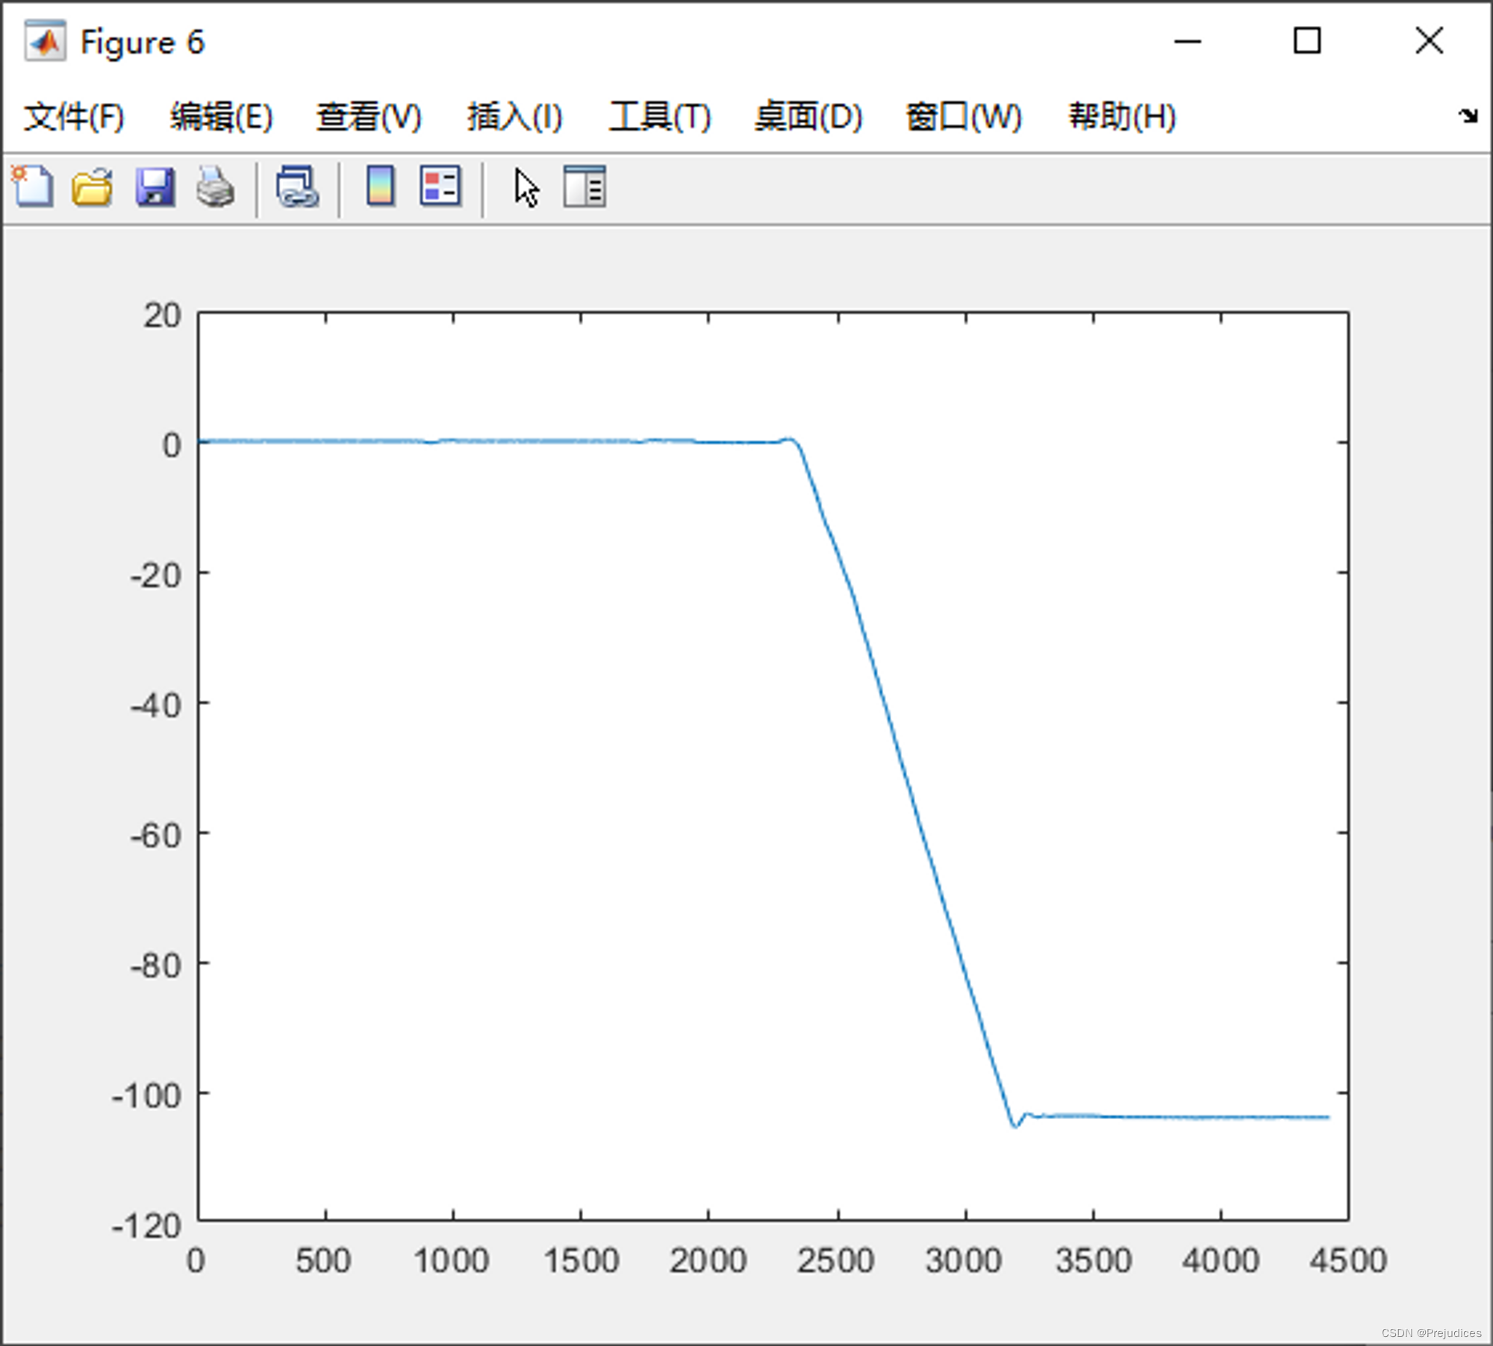This screenshot has height=1346, width=1493.
Task: Click the Figure 6 window title text
Action: [x=142, y=43]
